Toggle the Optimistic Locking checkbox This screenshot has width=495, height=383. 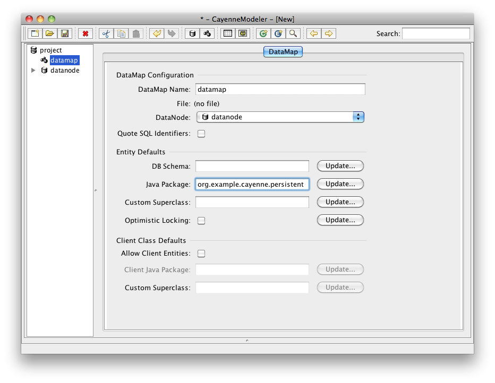click(x=201, y=221)
